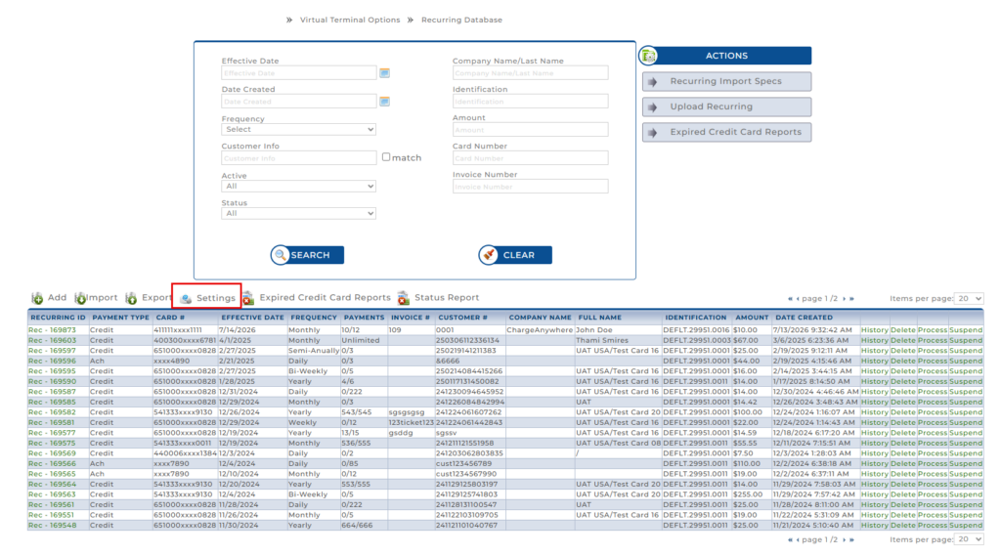Change top Items per page dropdown
Screen dimensions: 1001x556
click(x=969, y=299)
